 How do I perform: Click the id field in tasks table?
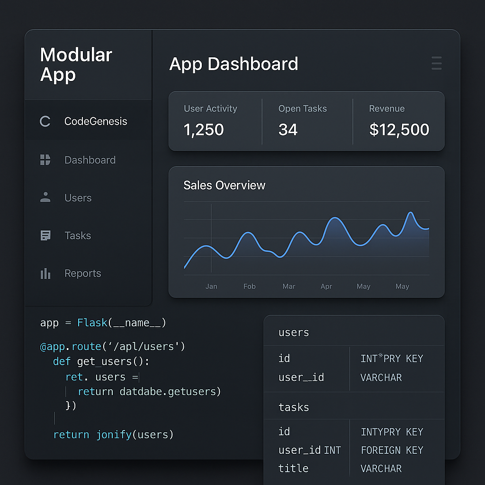284,431
